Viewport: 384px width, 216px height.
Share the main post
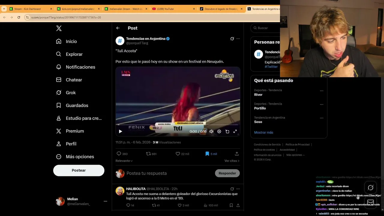click(237, 154)
